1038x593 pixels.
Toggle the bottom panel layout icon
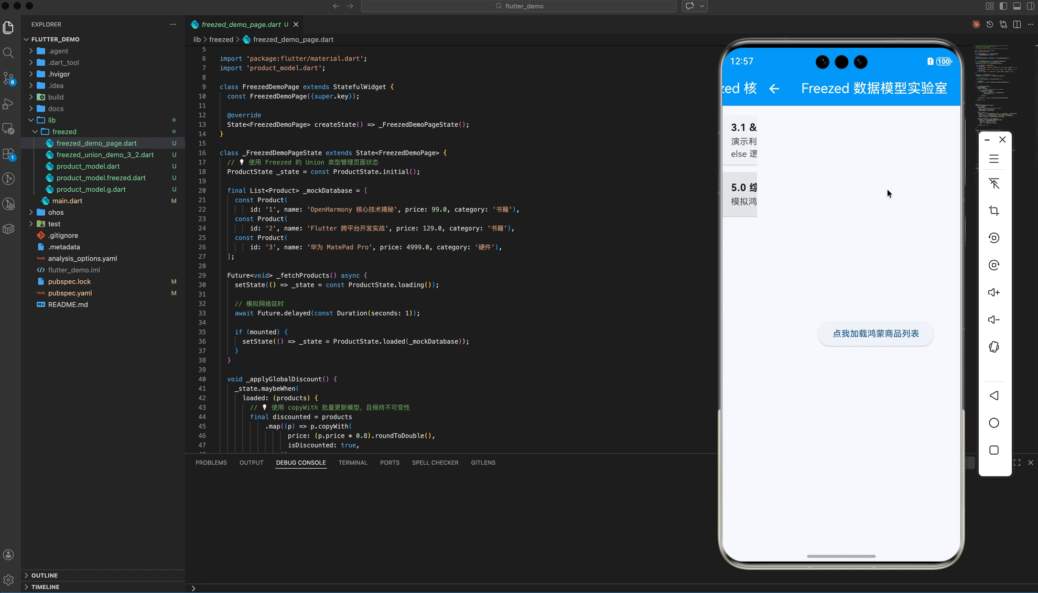(1017, 6)
